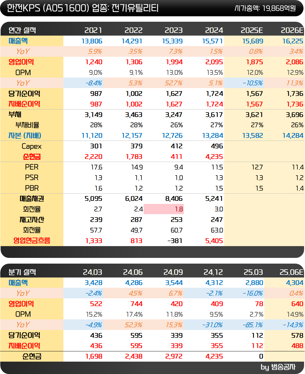Select the 2025E column header in annual table
Image resolution: width=305 pixels, height=374 pixels.
tap(252, 30)
